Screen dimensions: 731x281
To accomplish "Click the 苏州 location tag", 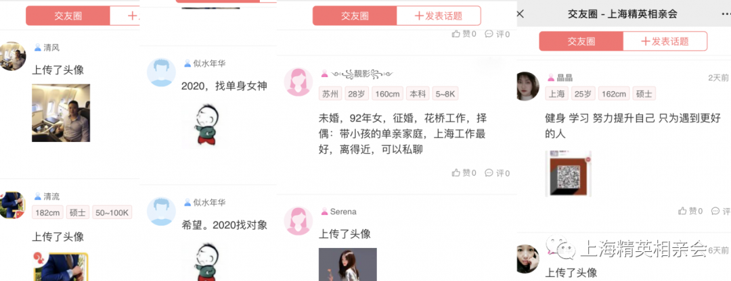I will [x=330, y=93].
